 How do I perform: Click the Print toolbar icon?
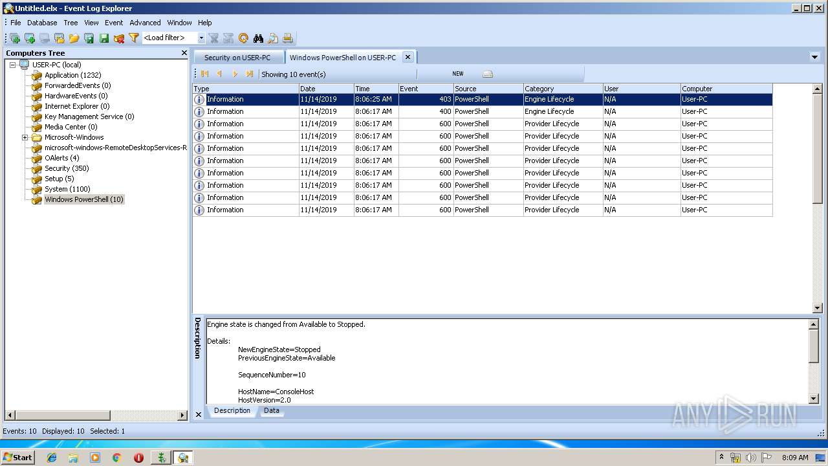coord(288,38)
